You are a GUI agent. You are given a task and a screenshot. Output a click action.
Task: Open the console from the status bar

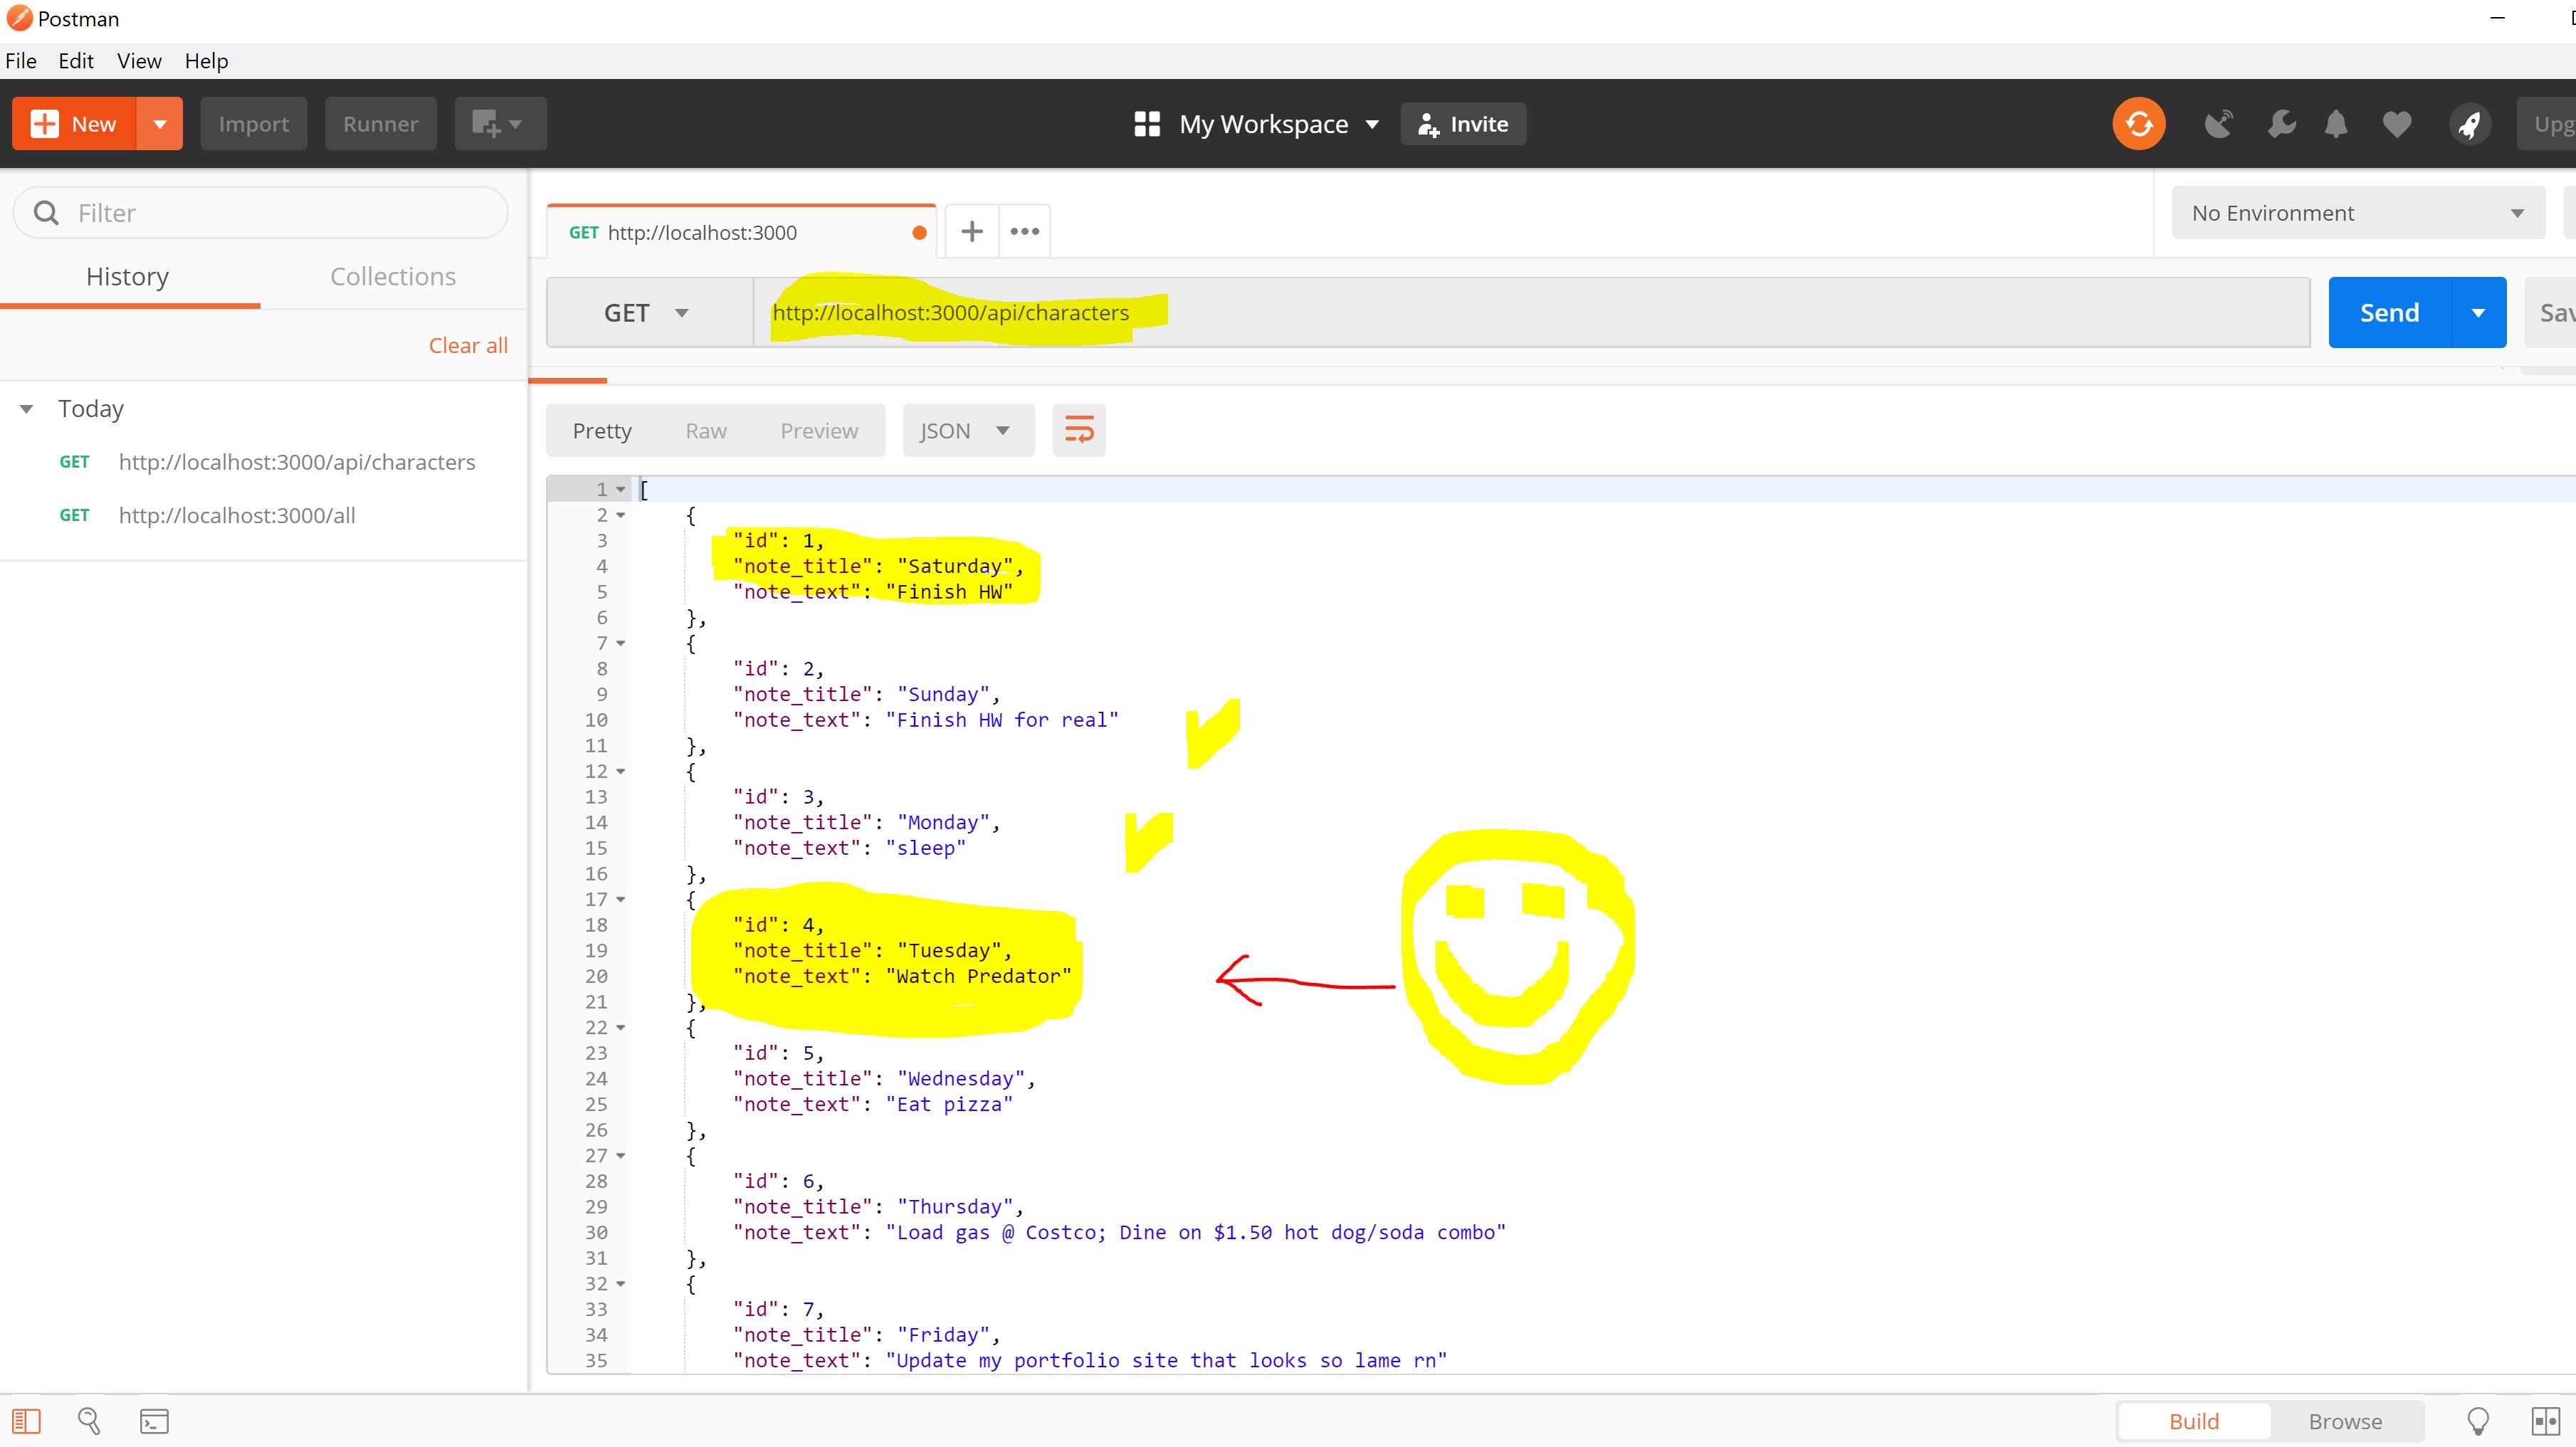click(153, 1420)
